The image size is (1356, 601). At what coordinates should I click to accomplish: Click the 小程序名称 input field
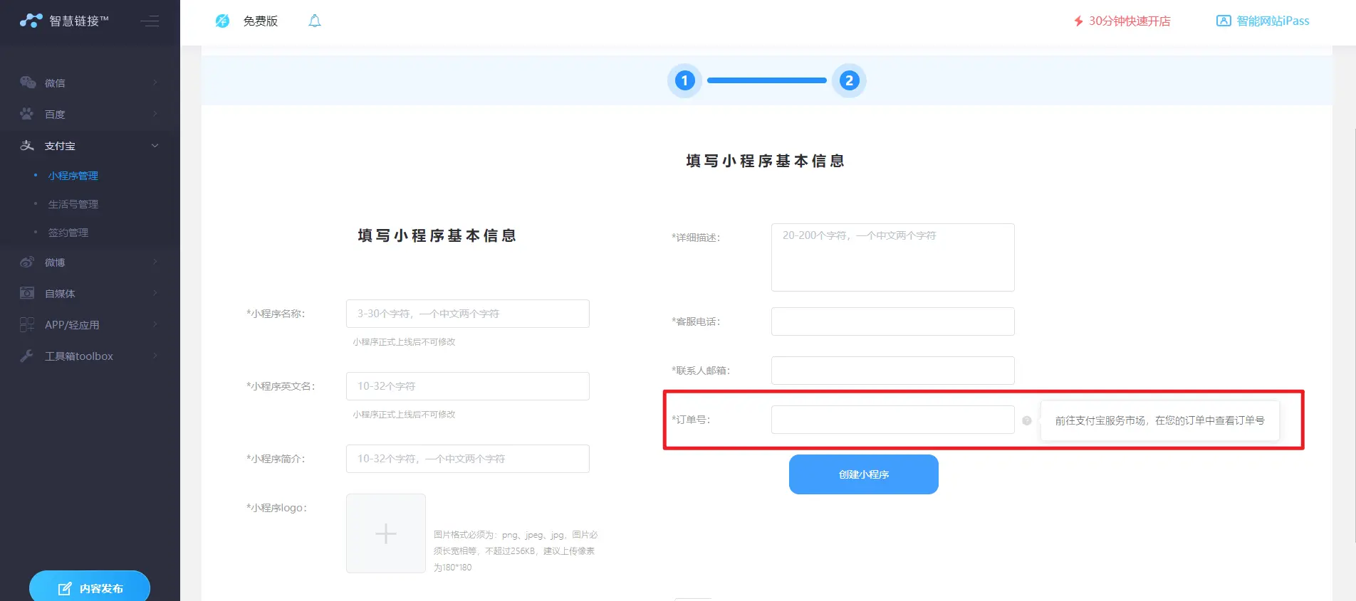click(x=467, y=314)
